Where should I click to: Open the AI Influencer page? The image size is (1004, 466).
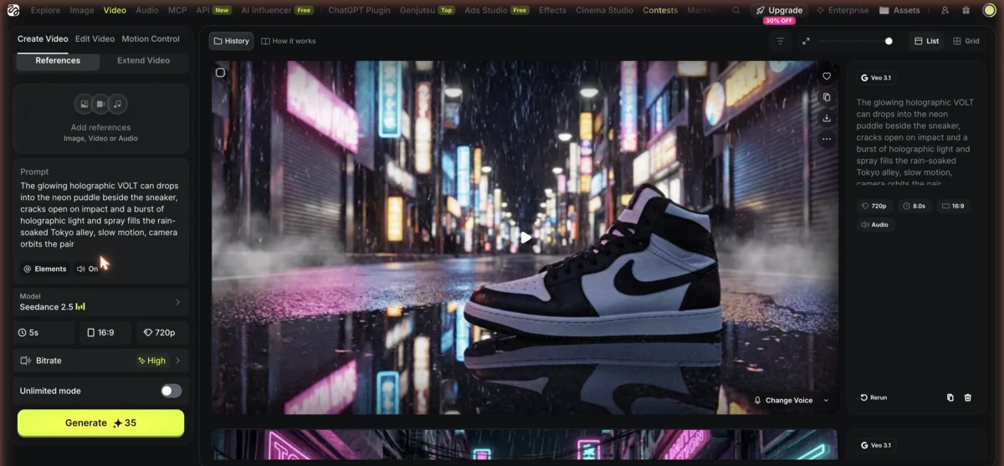277,11
